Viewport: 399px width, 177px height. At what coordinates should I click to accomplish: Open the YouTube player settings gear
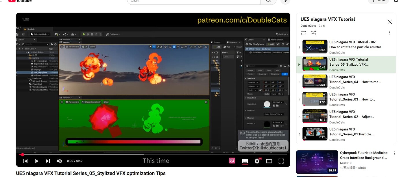(x=257, y=161)
